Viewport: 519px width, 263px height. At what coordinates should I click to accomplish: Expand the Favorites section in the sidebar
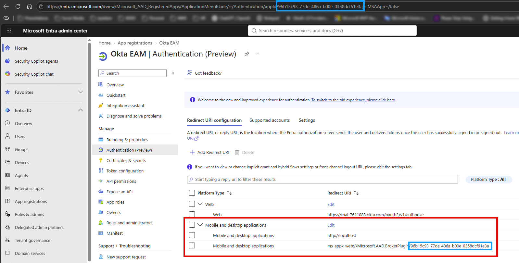(81, 92)
